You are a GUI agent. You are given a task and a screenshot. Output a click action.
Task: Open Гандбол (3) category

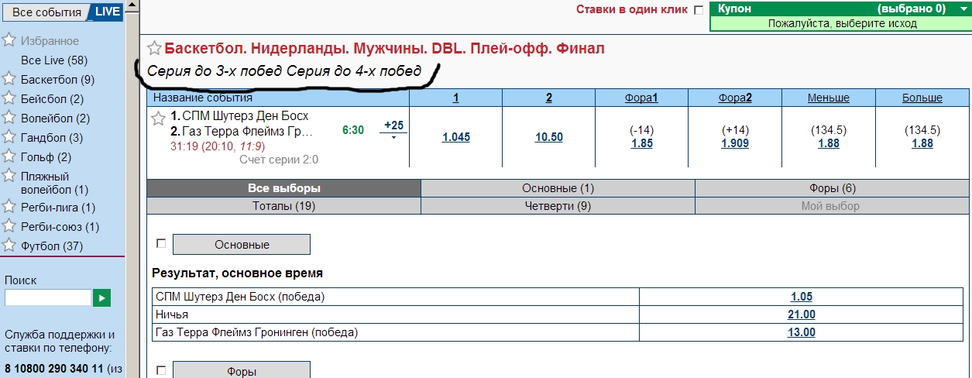coord(52,137)
